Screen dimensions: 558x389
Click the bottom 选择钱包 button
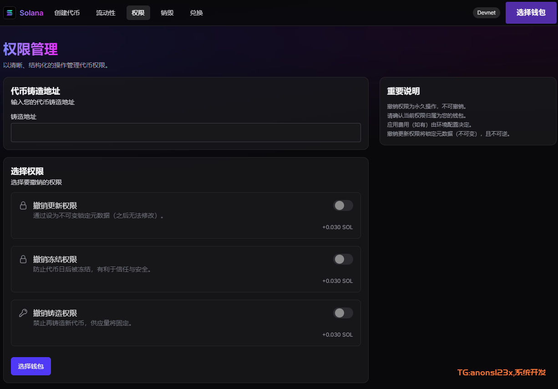[x=31, y=366]
